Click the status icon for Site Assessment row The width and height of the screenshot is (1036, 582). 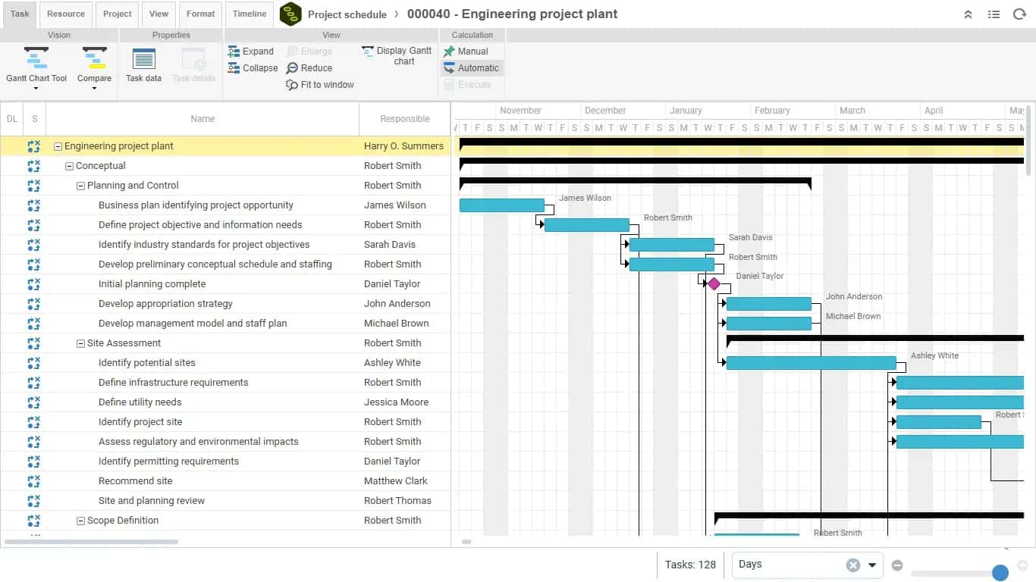tap(34, 343)
